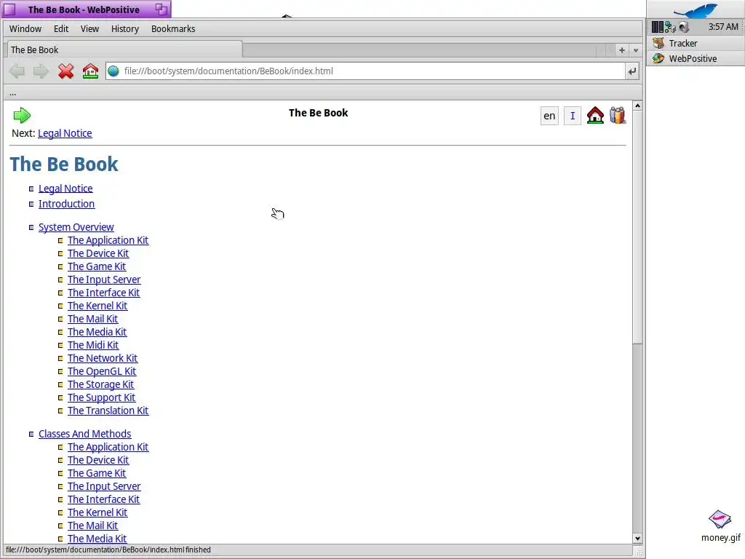745x559 pixels.
Task: Follow the 'Legal Notice' link next to 'Next:'
Action: [65, 134]
